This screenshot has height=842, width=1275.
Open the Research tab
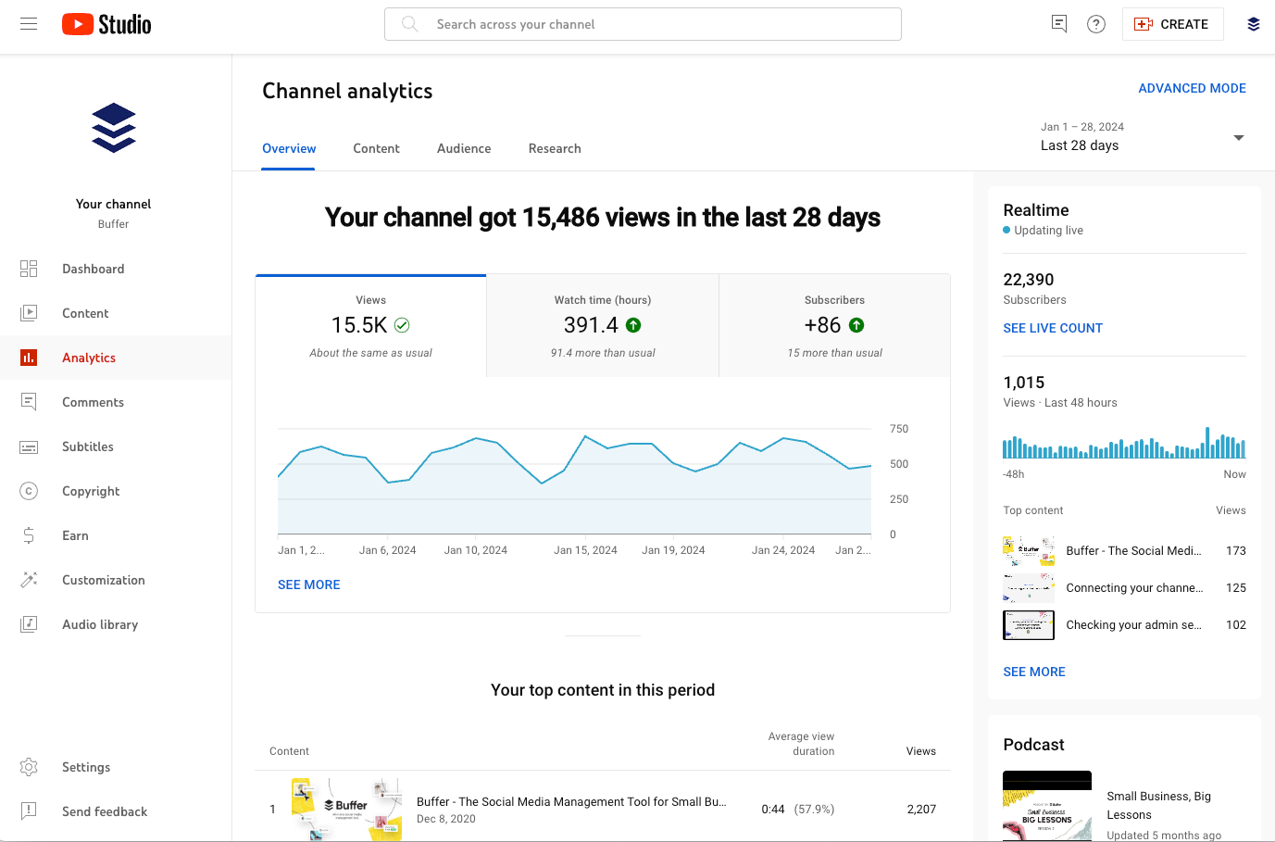point(554,148)
